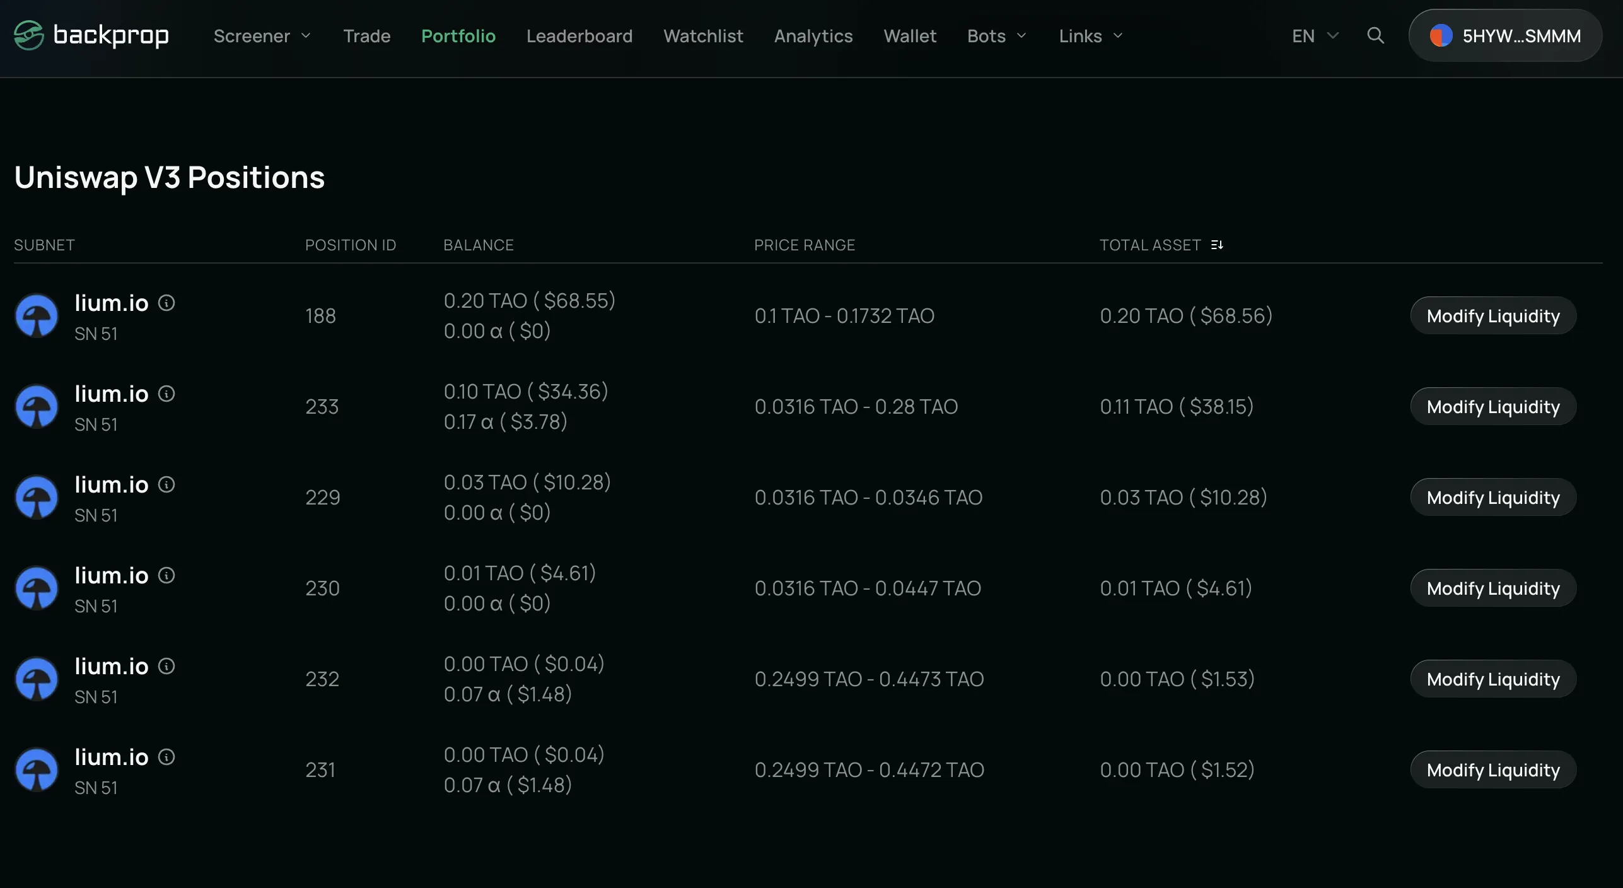Click lium.io subnet logo in position 233 row
The width and height of the screenshot is (1623, 888).
[x=37, y=407]
